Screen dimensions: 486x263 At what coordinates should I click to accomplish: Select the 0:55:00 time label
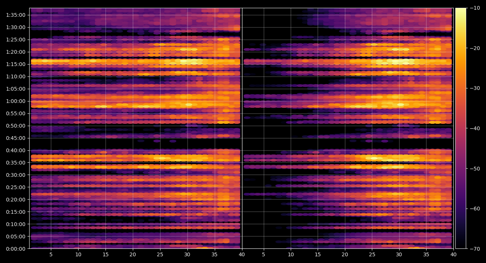pyautogui.click(x=16, y=113)
